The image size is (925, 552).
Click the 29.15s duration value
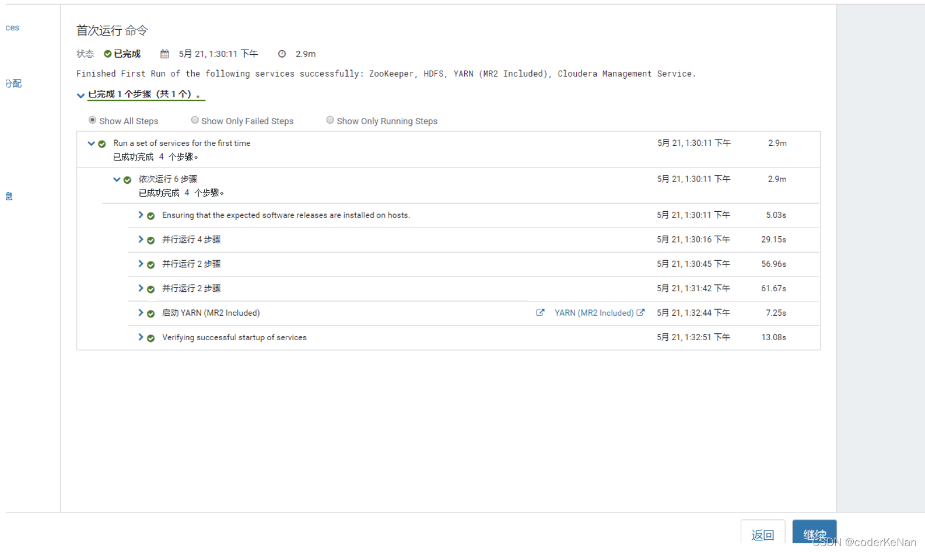point(773,240)
